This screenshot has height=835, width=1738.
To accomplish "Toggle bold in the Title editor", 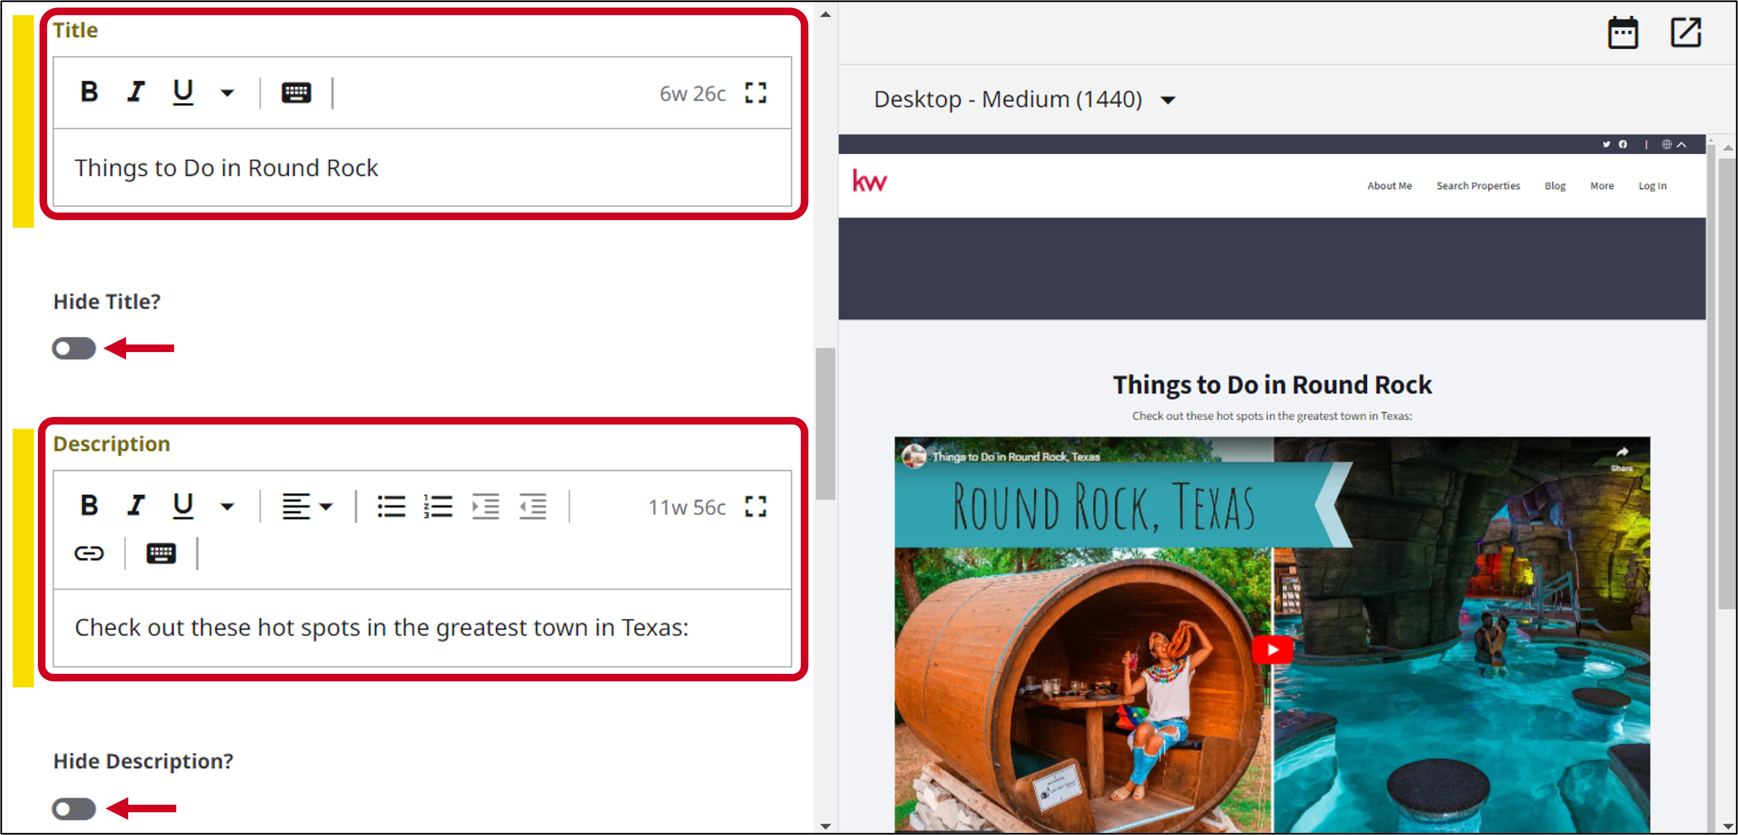I will click(x=89, y=92).
